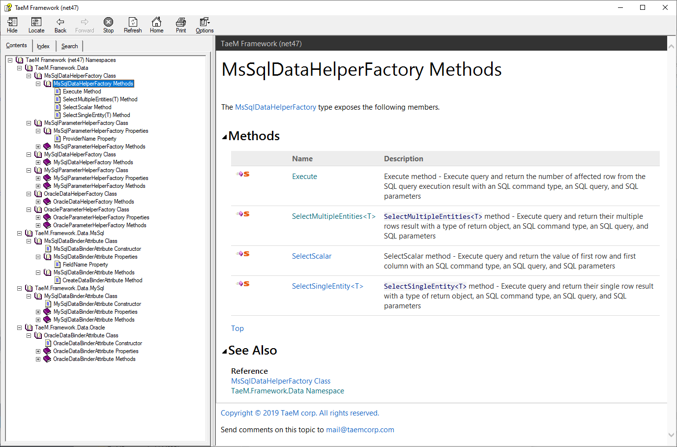Screen dimensions: 677x447
Task: Select OracleDataBinderAttribute Class in tree
Action: click(x=81, y=335)
